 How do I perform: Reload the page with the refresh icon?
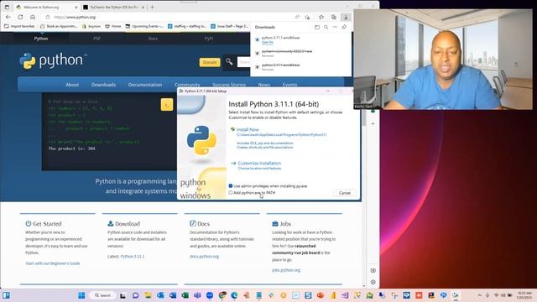[x=20, y=17]
